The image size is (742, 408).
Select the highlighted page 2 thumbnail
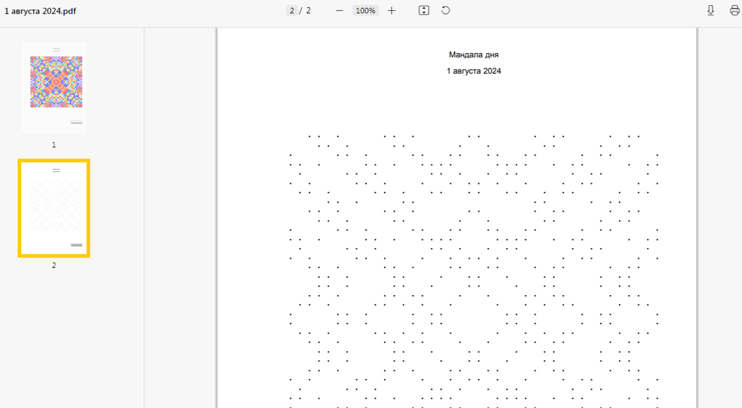[54, 208]
